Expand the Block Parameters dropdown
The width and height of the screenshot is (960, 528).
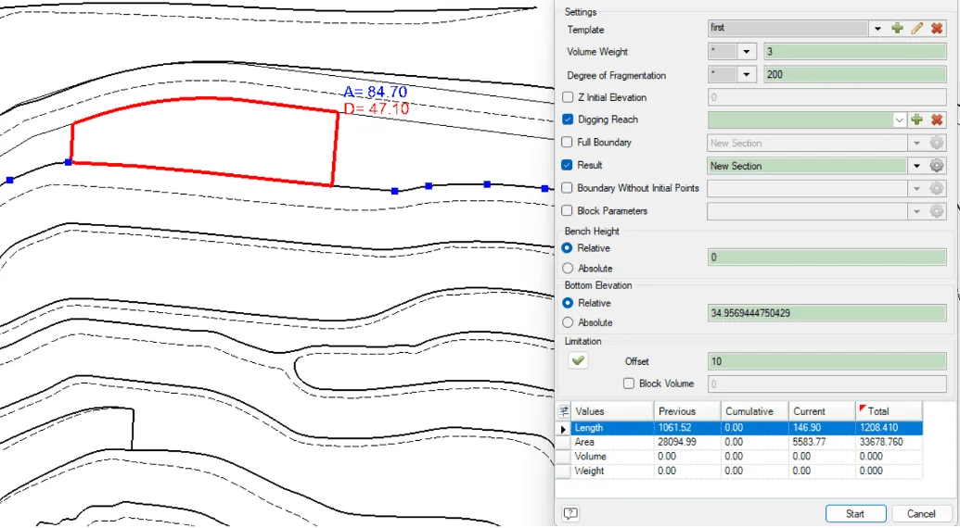916,211
